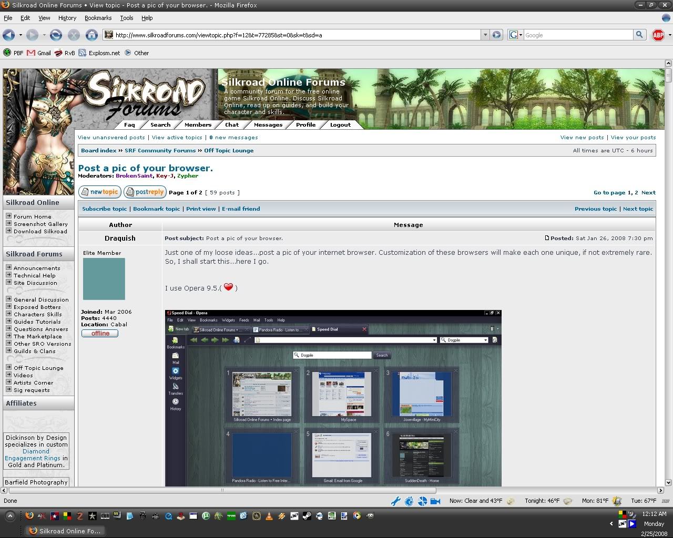Image resolution: width=673 pixels, height=538 pixels.
Task: Click the Bookmark topic link
Action: coord(157,209)
